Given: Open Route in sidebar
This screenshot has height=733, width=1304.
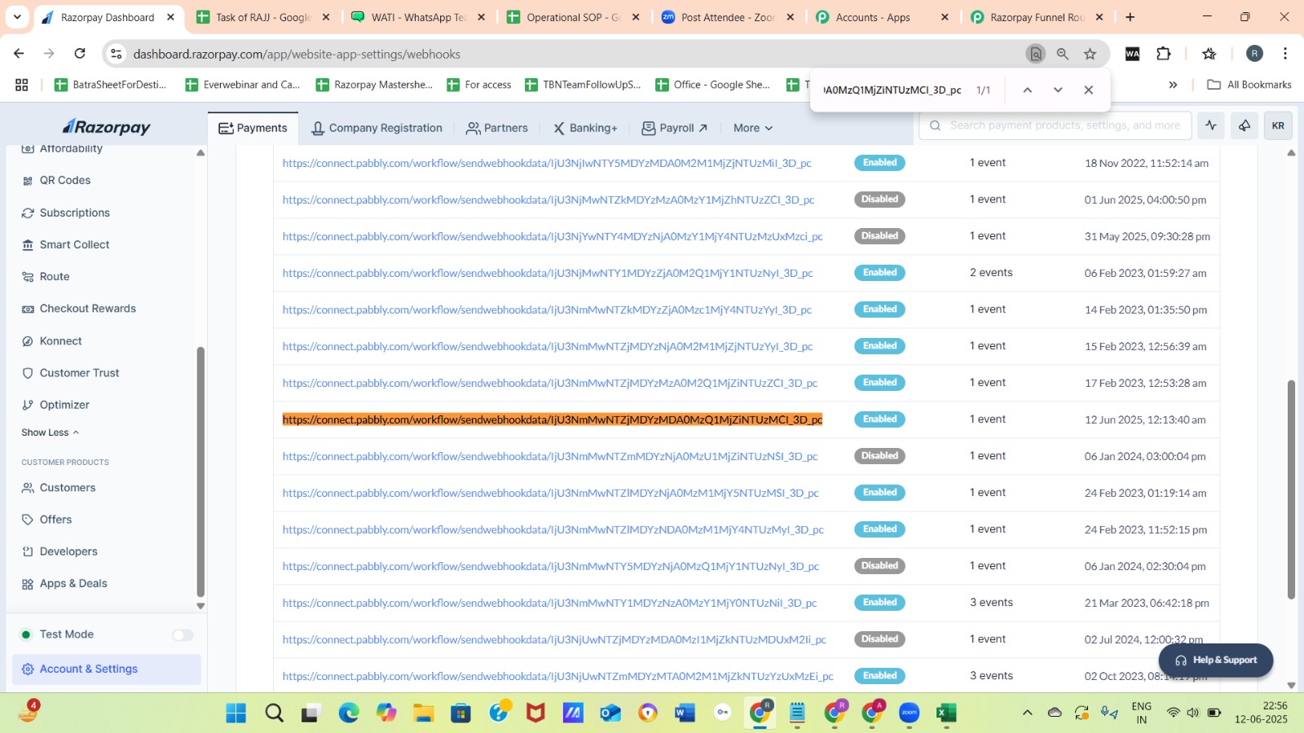Looking at the screenshot, I should pyautogui.click(x=55, y=277).
